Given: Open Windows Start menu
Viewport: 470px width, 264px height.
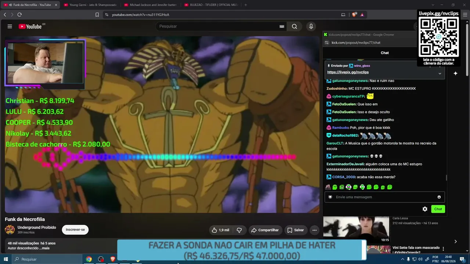Looking at the screenshot, I should click(6, 259).
